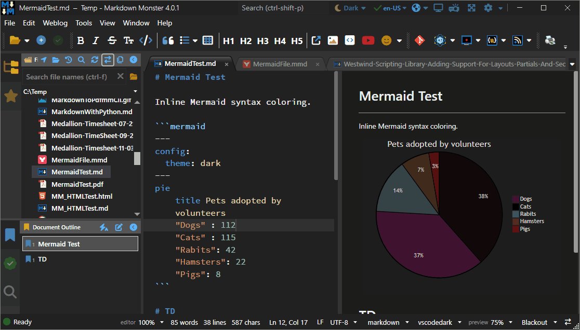Click the Rabits legend color swatch
This screenshot has width=580, height=330.
pos(515,214)
